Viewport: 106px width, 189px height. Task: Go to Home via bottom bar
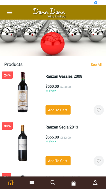point(11,182)
